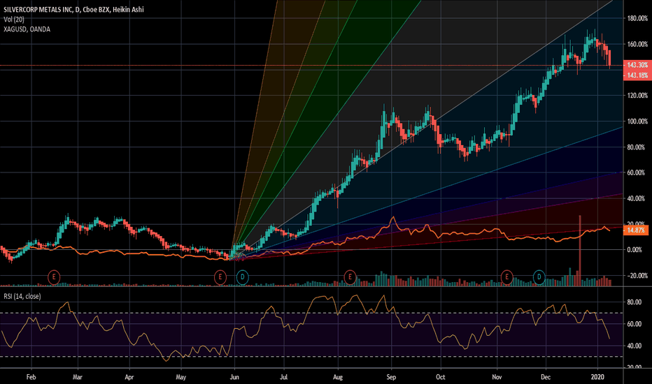Select the XAGUSD, OANDA comparison label
Screen dimensions: 652x384
pyautogui.click(x=27, y=29)
